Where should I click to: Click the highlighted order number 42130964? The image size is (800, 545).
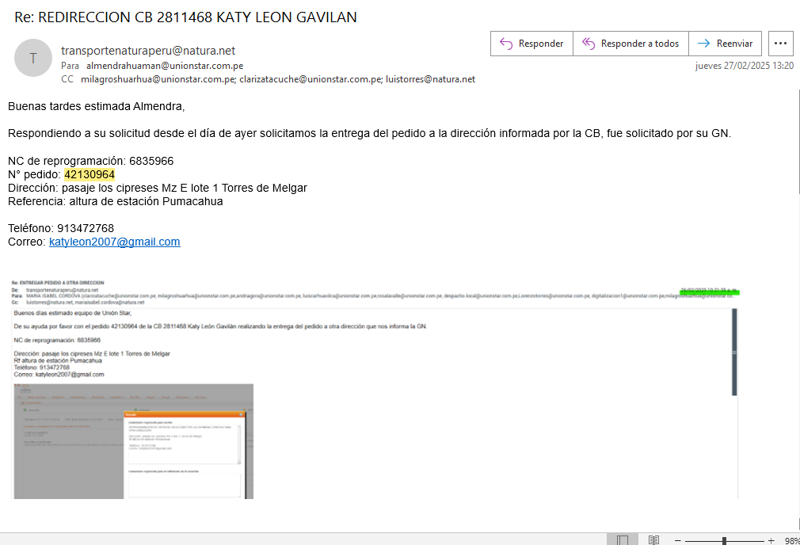tap(90, 174)
